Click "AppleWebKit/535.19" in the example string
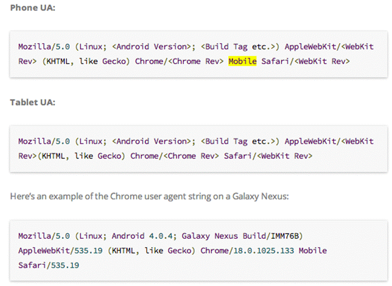The width and height of the screenshot is (392, 286). point(59,250)
